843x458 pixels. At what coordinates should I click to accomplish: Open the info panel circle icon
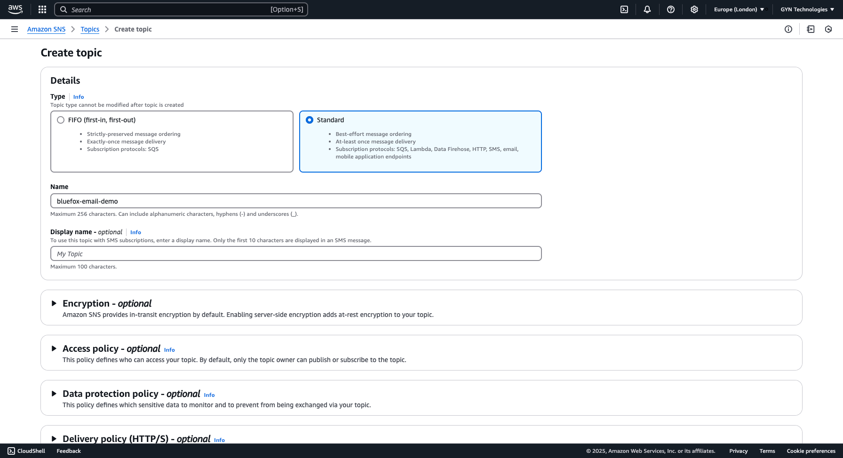(x=788, y=29)
